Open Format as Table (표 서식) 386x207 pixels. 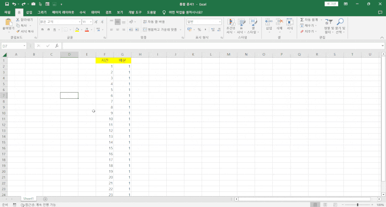241,26
